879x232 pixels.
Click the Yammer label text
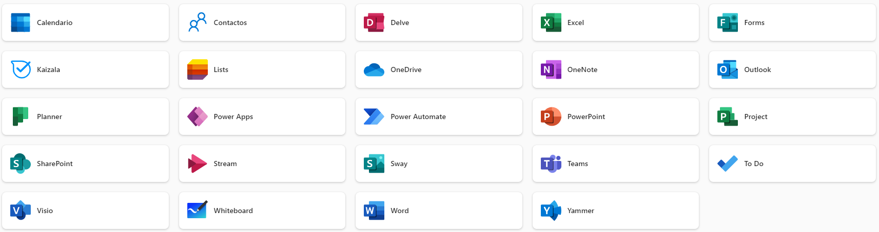581,211
